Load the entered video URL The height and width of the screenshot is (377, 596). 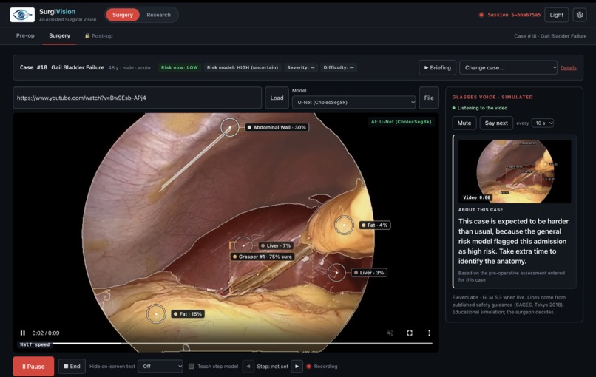point(277,98)
